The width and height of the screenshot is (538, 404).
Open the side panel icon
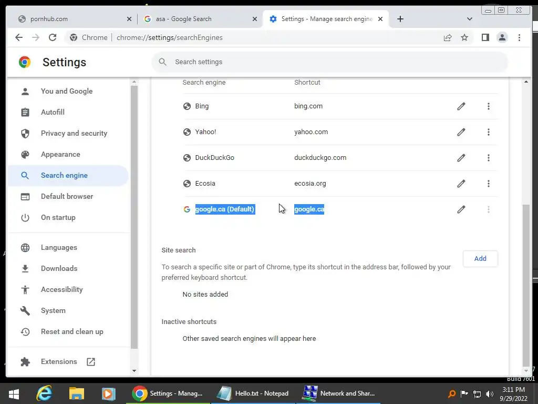pyautogui.click(x=485, y=37)
